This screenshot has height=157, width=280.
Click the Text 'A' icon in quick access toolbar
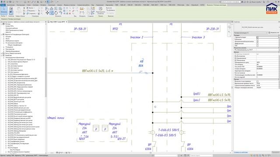pyautogui.click(x=38, y=2)
